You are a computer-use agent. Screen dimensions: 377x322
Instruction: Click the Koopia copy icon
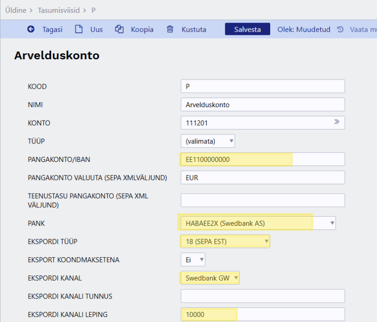click(x=119, y=29)
